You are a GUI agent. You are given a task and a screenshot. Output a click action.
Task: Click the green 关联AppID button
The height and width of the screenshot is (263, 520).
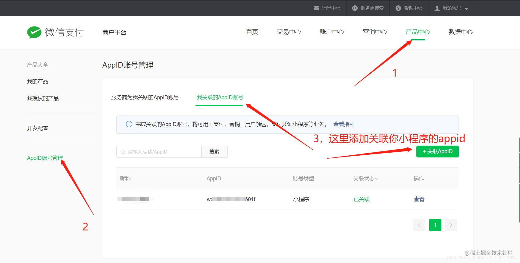click(437, 151)
